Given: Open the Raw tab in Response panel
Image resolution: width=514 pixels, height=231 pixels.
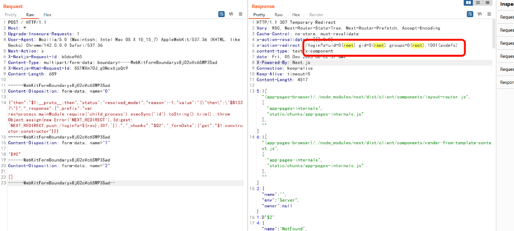Looking at the screenshot, I should pyautogui.click(x=278, y=15).
